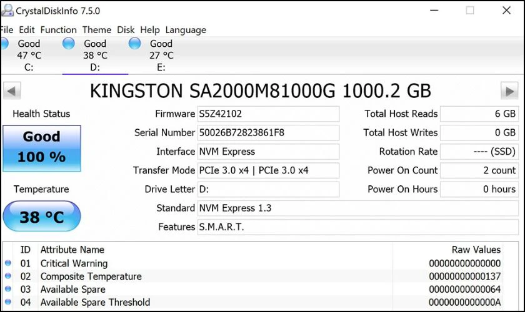525x312 pixels.
Task: Click Total Host Reads value 6 GB
Action: click(x=479, y=114)
